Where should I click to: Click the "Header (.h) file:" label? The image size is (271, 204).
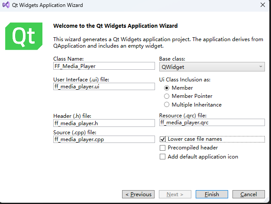(72, 116)
